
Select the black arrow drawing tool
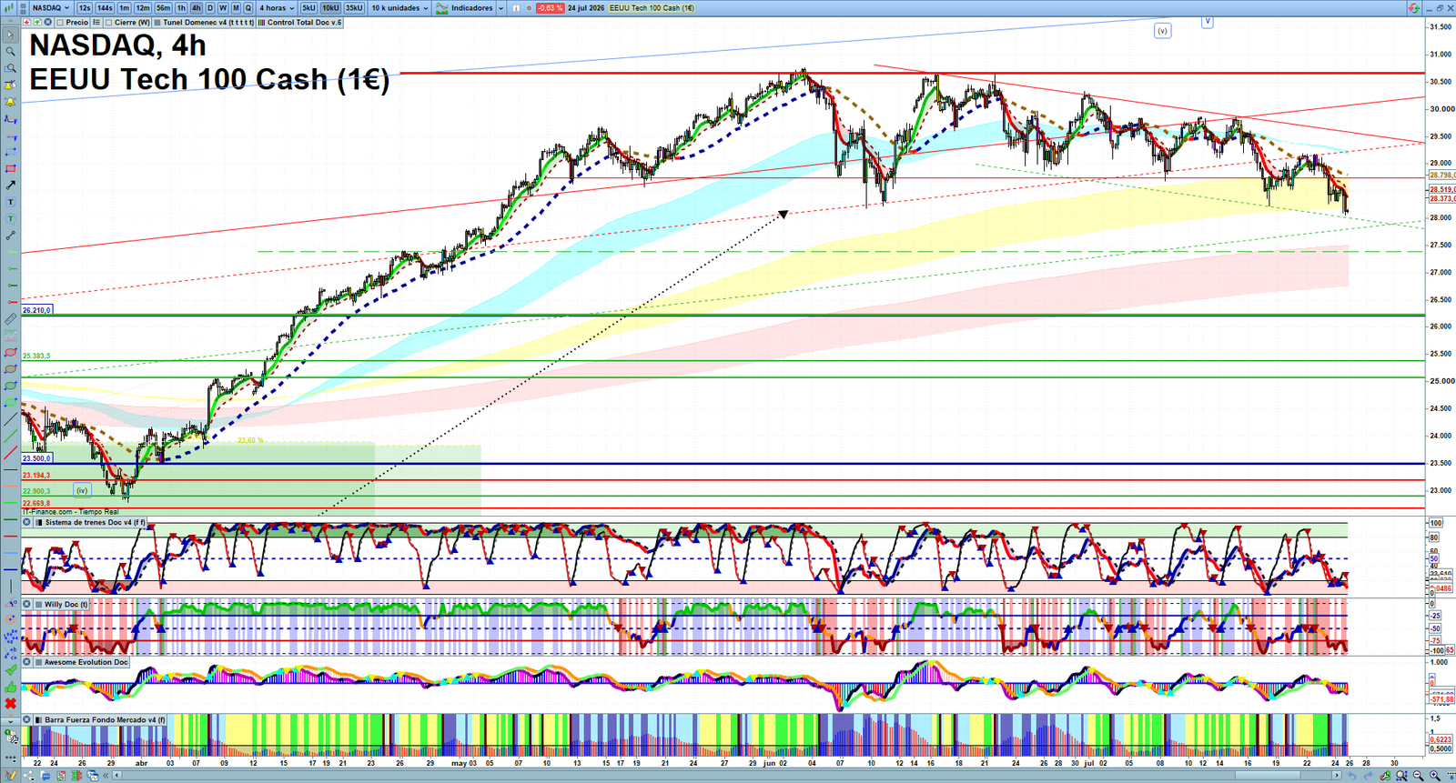coord(11,185)
